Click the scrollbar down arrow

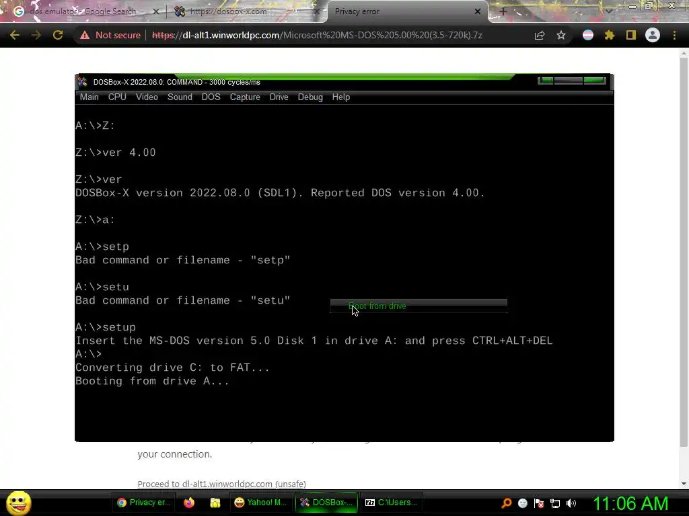(684, 484)
